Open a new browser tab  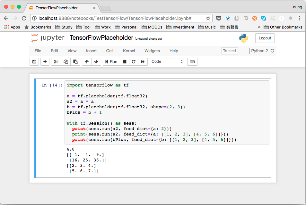click(x=105, y=8)
